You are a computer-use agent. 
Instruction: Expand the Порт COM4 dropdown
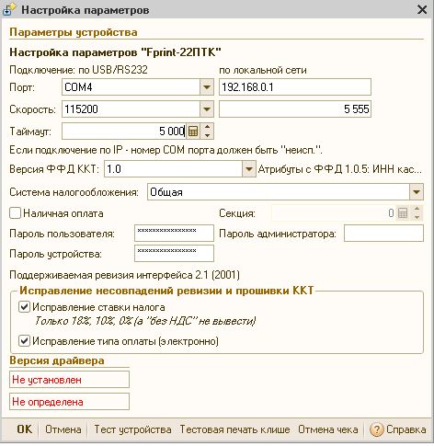207,87
